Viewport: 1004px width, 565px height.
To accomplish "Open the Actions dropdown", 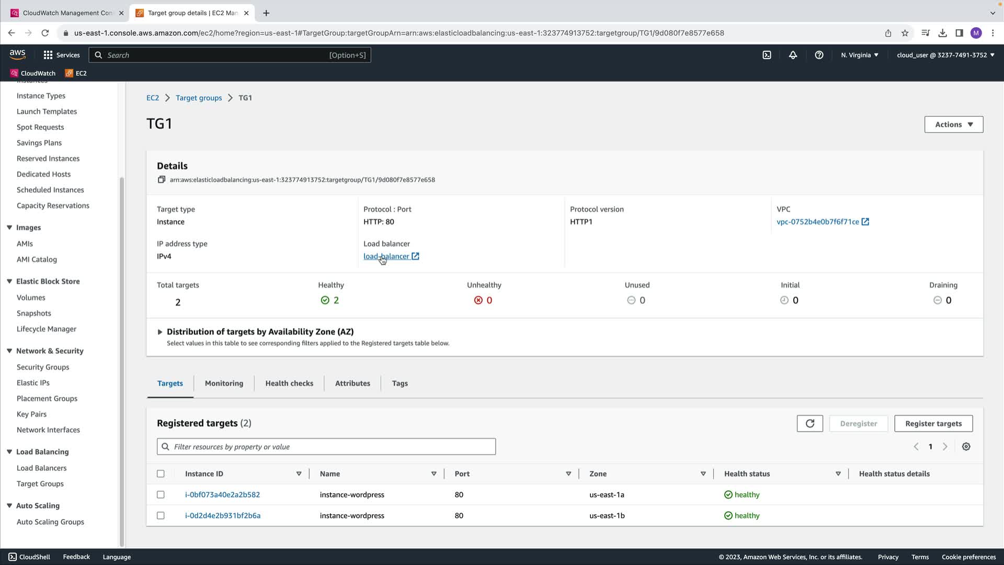I will pos(953,125).
